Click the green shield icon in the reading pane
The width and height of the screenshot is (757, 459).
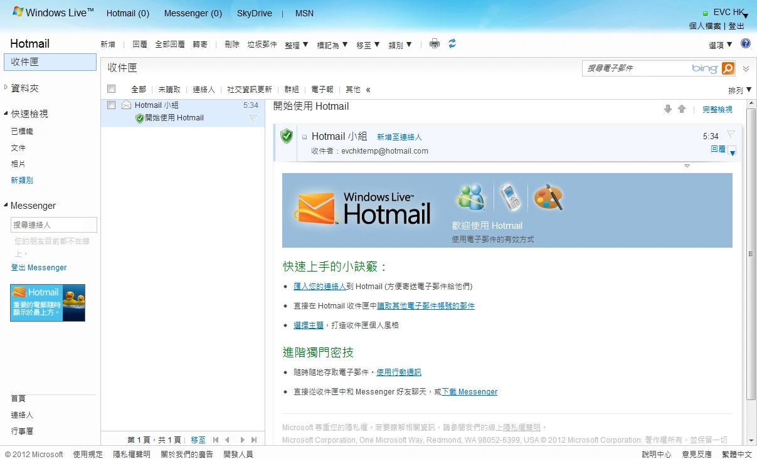pos(287,136)
